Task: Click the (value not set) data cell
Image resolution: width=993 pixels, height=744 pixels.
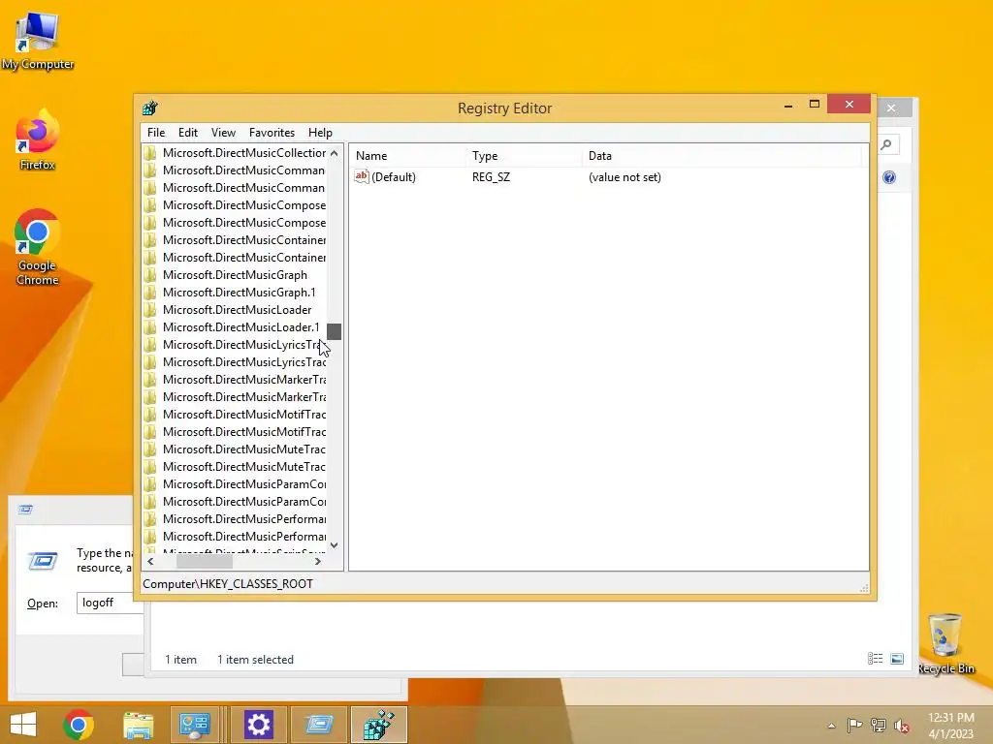Action: pyautogui.click(x=625, y=177)
